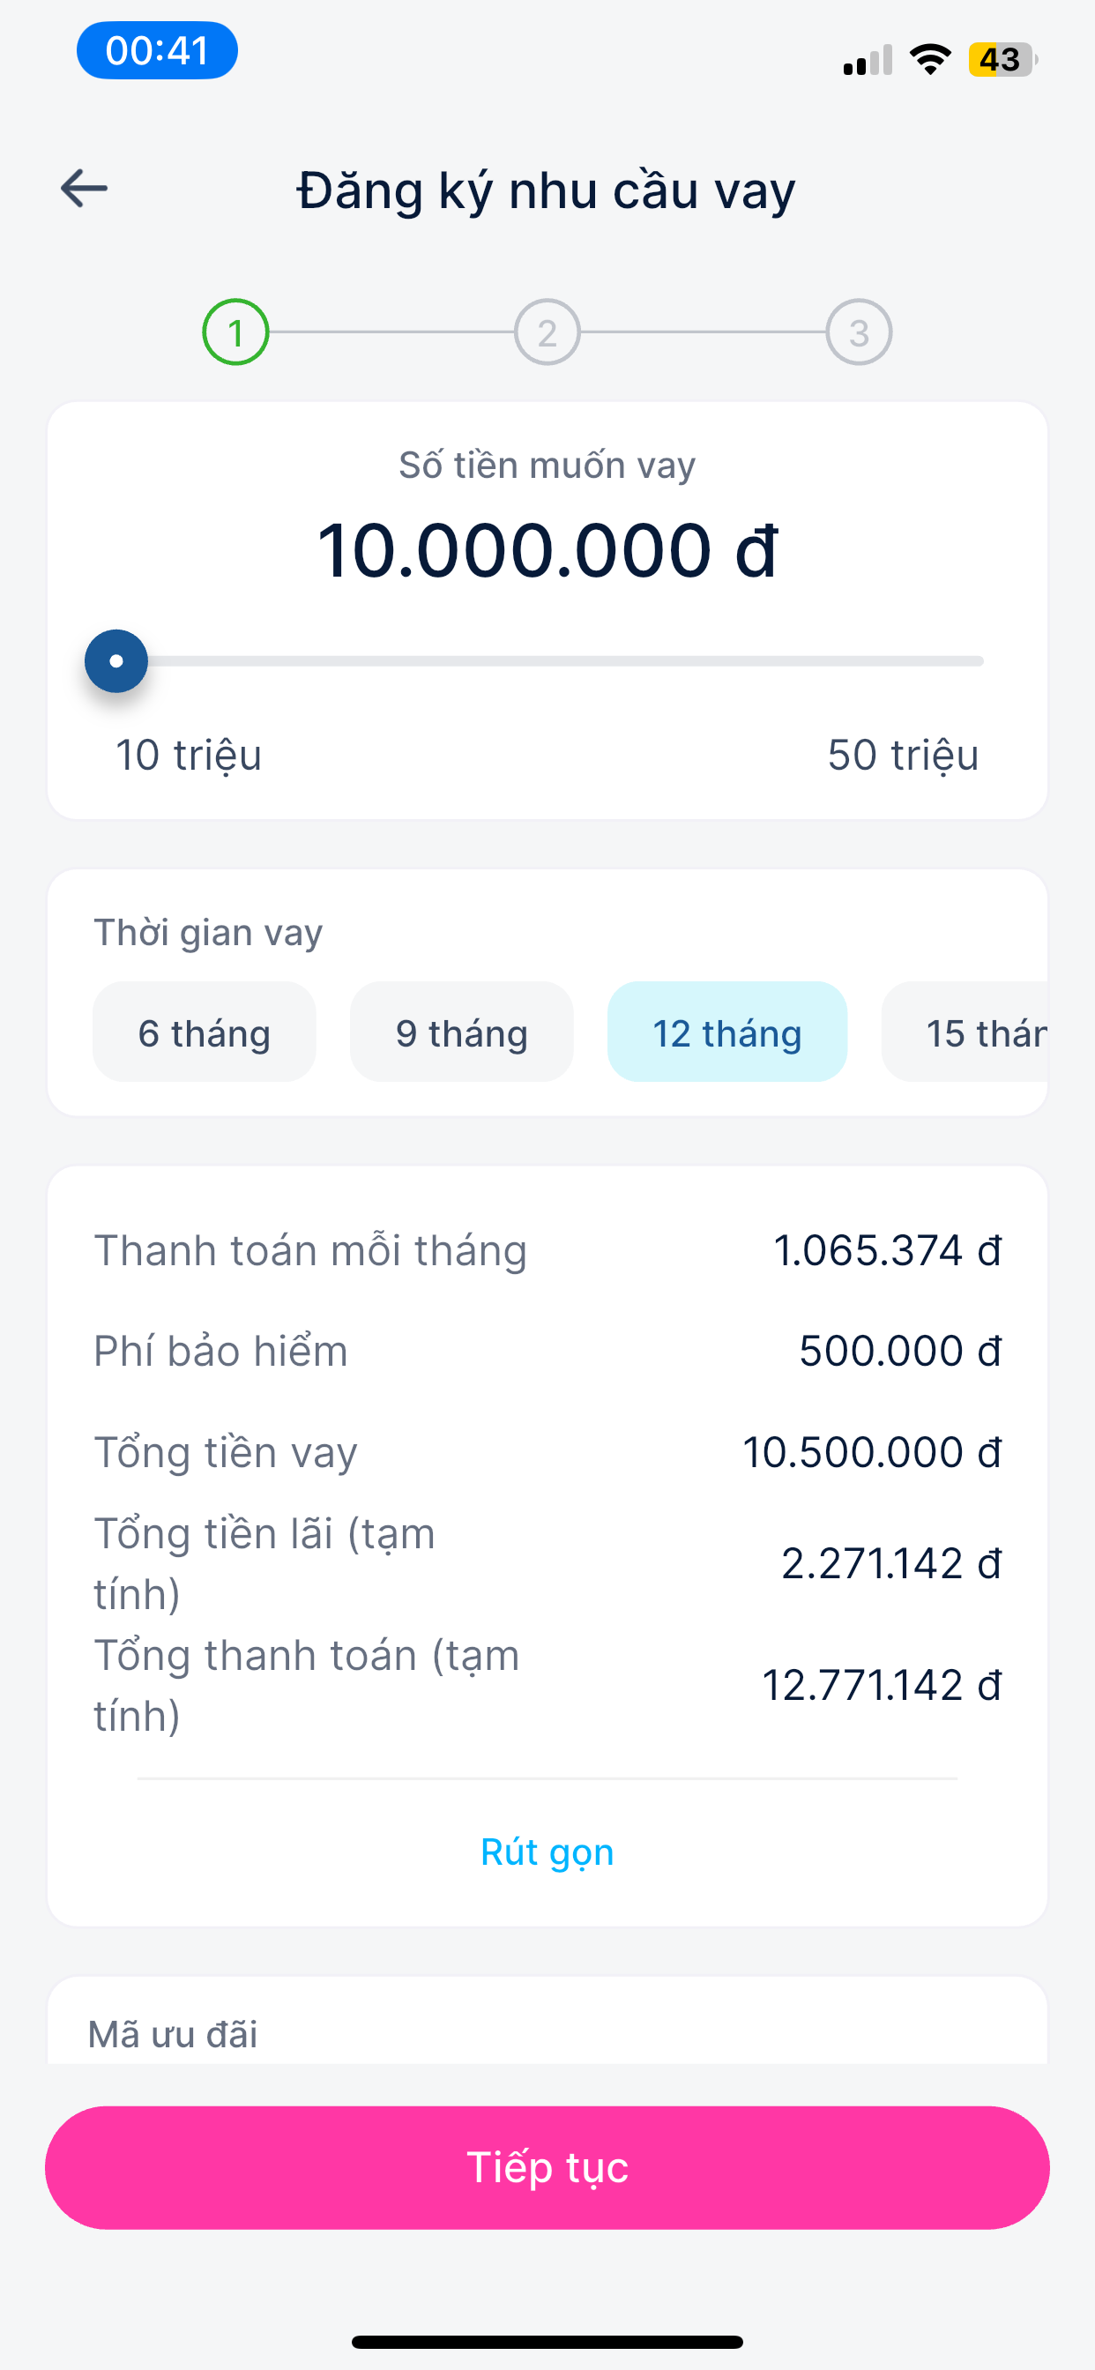
Task: Open the Mã ưu đãi section
Action: coord(173,2034)
